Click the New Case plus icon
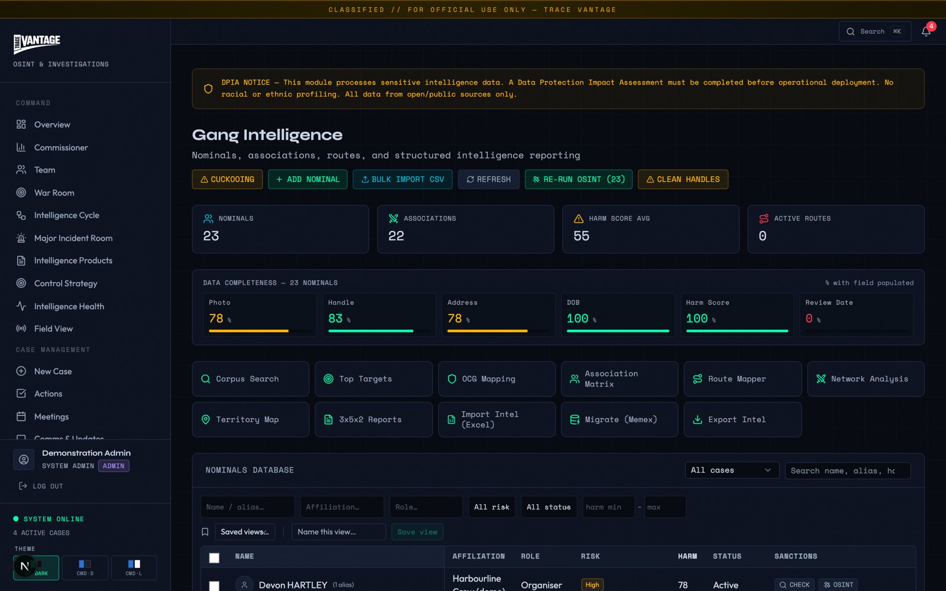Screen dimensions: 946x591 [21, 371]
